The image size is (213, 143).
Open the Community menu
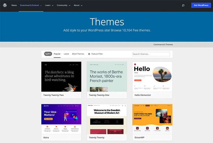click(x=62, y=5)
